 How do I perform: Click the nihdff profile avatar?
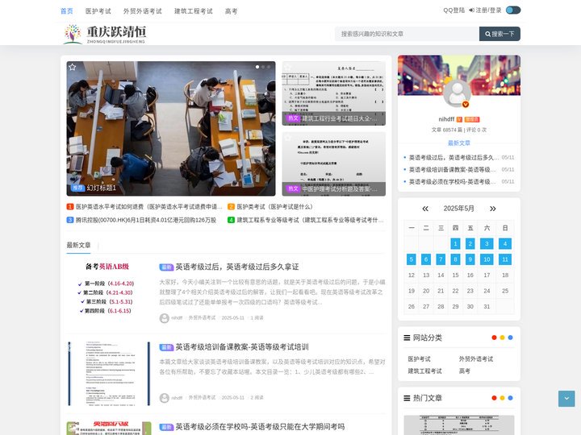[458, 93]
